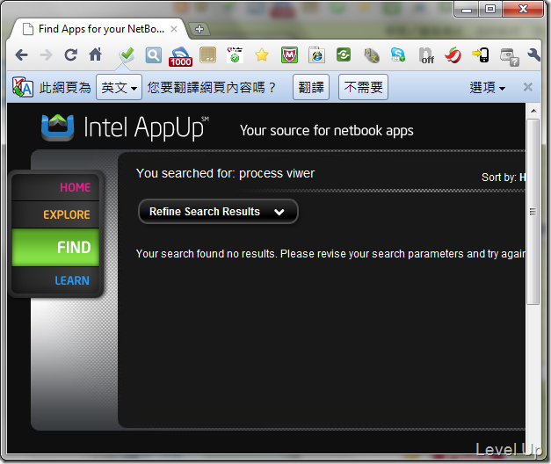This screenshot has width=551, height=464.
Task: Open a new browser tab
Action: 199,29
